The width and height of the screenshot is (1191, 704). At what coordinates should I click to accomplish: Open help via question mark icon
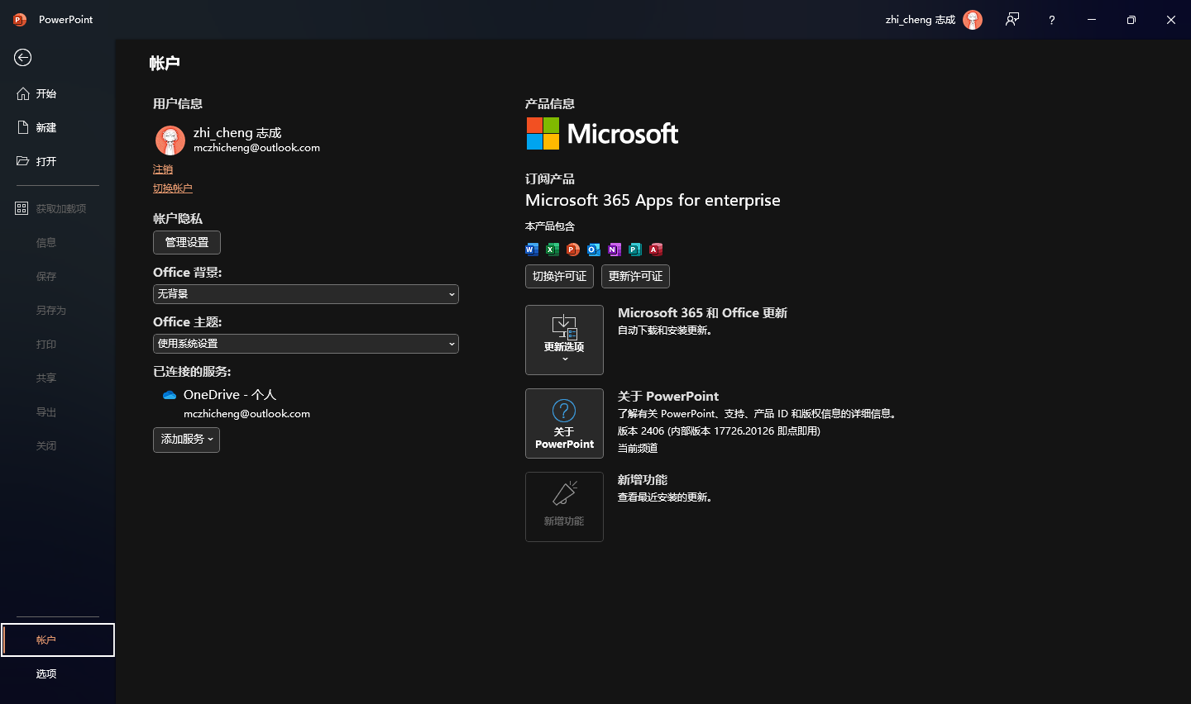pyautogui.click(x=1052, y=20)
